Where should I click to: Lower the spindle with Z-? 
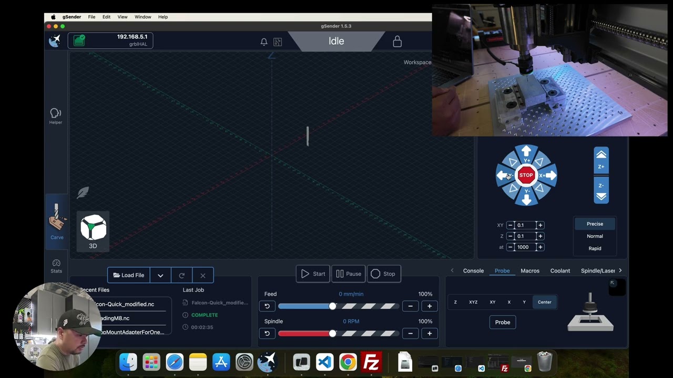pos(601,190)
